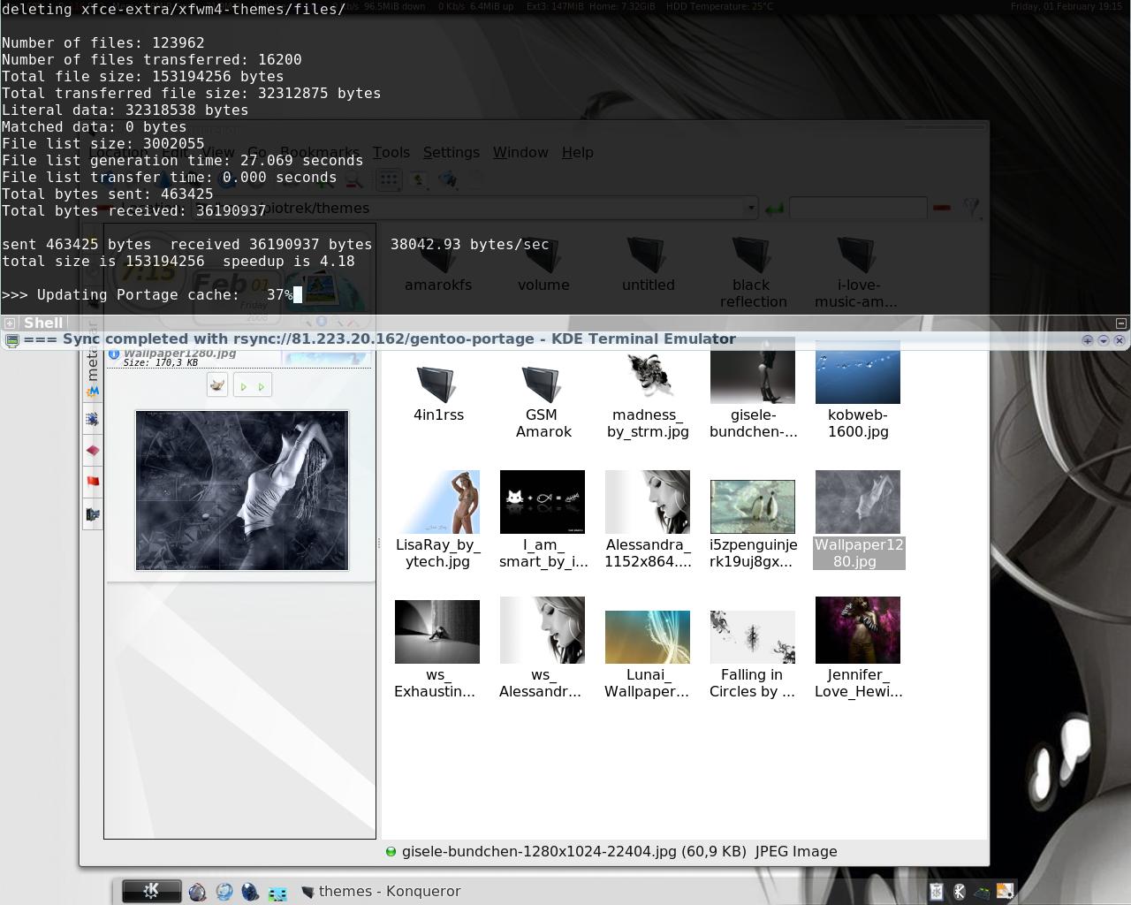Screen dimensions: 1131x905
Task: Click the filter funnel icon in Konqueror toolbar
Action: point(972,208)
